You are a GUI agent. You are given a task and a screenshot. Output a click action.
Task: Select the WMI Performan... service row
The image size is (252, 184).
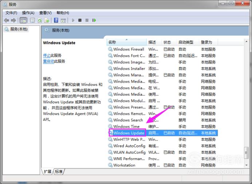tap(163, 159)
